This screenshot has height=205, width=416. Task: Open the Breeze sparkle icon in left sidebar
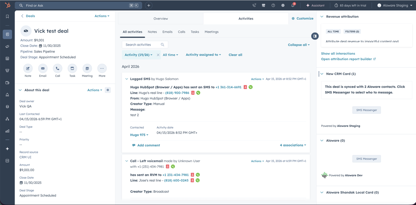coord(7,149)
